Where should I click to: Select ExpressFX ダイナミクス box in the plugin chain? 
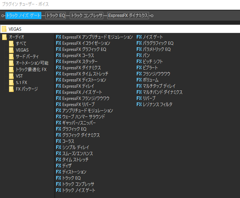(128, 16)
